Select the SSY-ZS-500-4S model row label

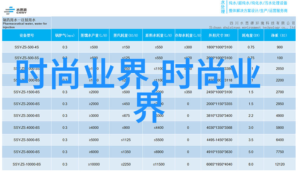(27, 47)
